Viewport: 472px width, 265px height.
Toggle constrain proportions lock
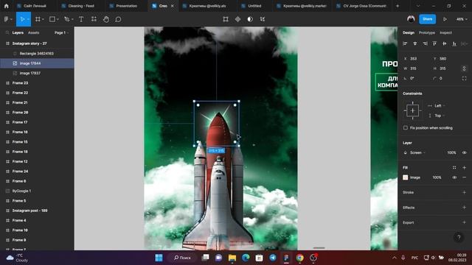pos(464,68)
